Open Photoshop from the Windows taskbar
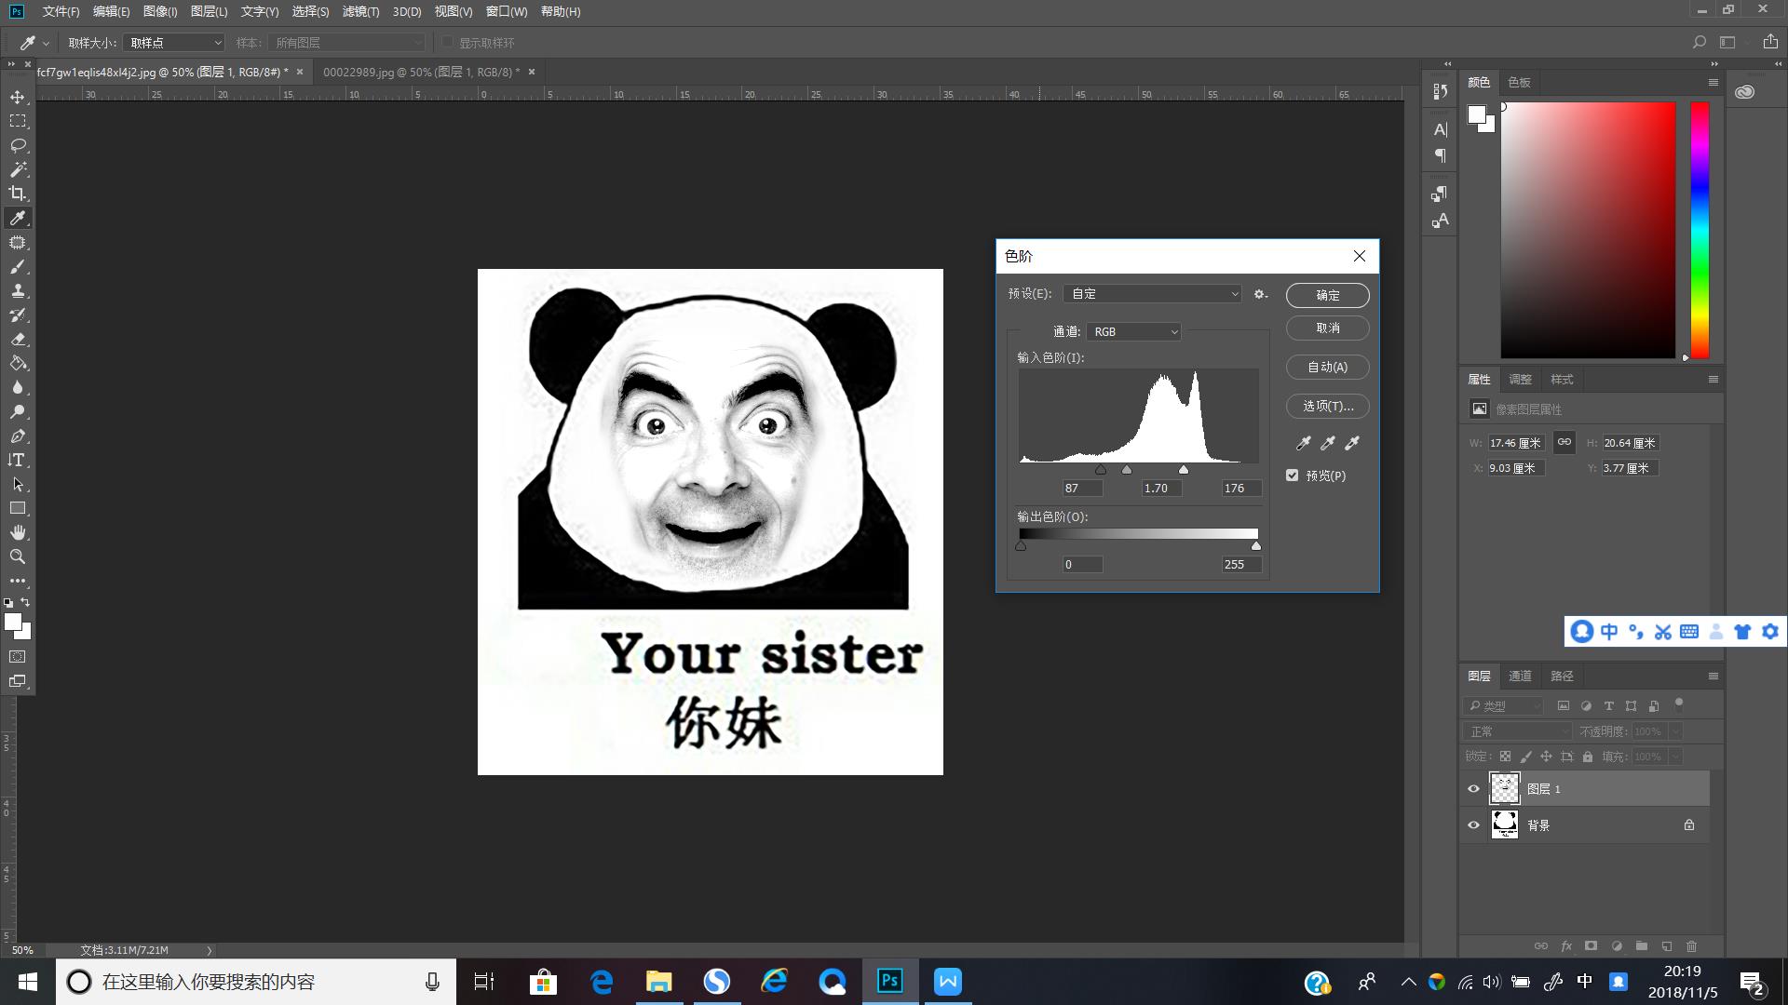This screenshot has width=1788, height=1005. click(890, 982)
